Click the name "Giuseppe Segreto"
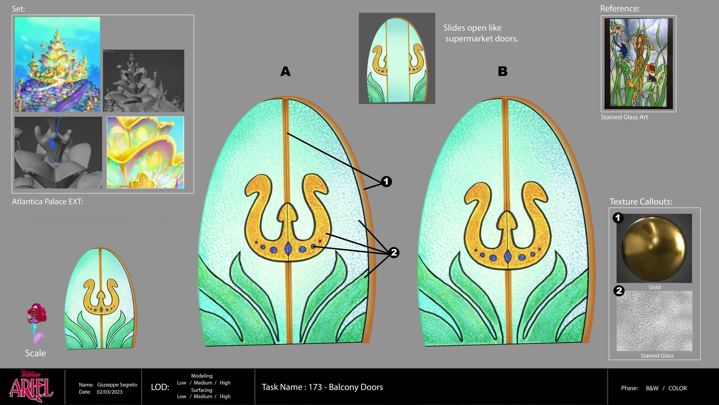 click(117, 385)
